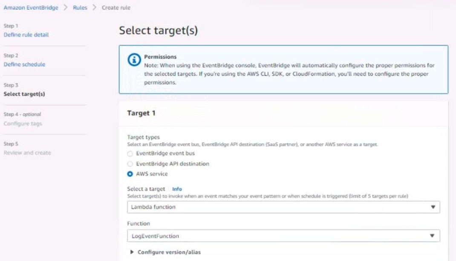Navigate to Define schedule step
This screenshot has height=261, width=456.
tap(24, 65)
